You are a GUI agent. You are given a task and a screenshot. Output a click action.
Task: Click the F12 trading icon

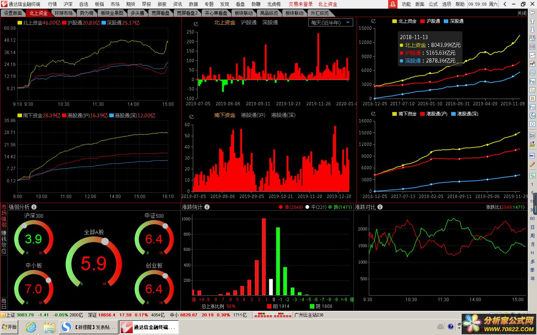533,107
